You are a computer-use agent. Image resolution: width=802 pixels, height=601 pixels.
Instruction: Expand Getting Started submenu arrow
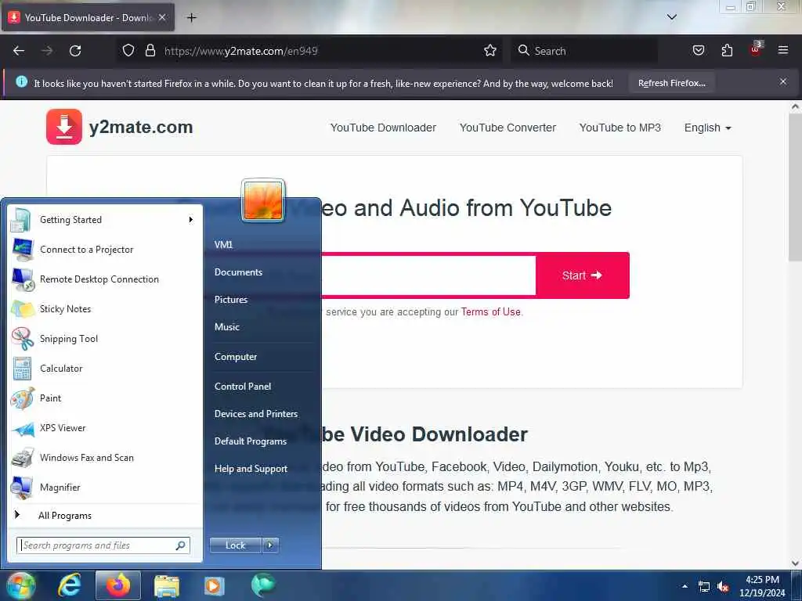click(x=191, y=220)
